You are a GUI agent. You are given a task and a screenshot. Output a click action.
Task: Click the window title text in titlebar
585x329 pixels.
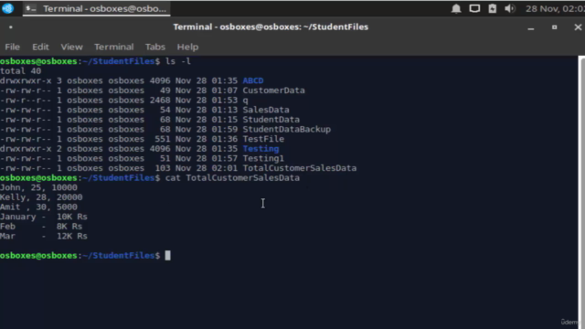coord(271,27)
